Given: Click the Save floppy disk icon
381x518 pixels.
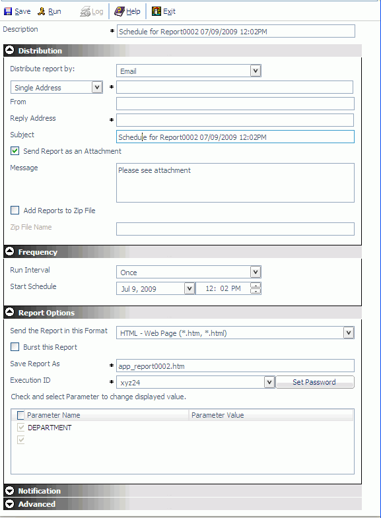Looking at the screenshot, I should pyautogui.click(x=8, y=12).
